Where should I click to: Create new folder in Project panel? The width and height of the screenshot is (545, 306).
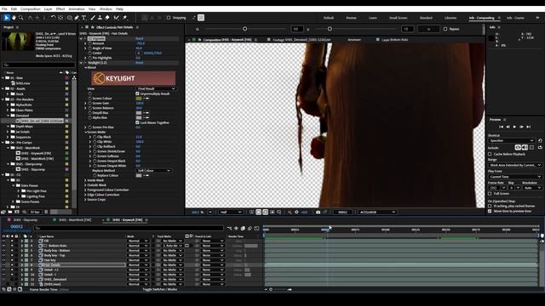tap(10, 212)
